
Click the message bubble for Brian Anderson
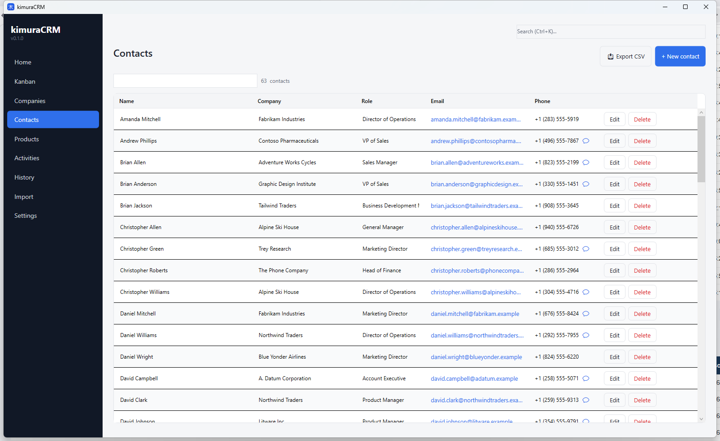click(586, 184)
